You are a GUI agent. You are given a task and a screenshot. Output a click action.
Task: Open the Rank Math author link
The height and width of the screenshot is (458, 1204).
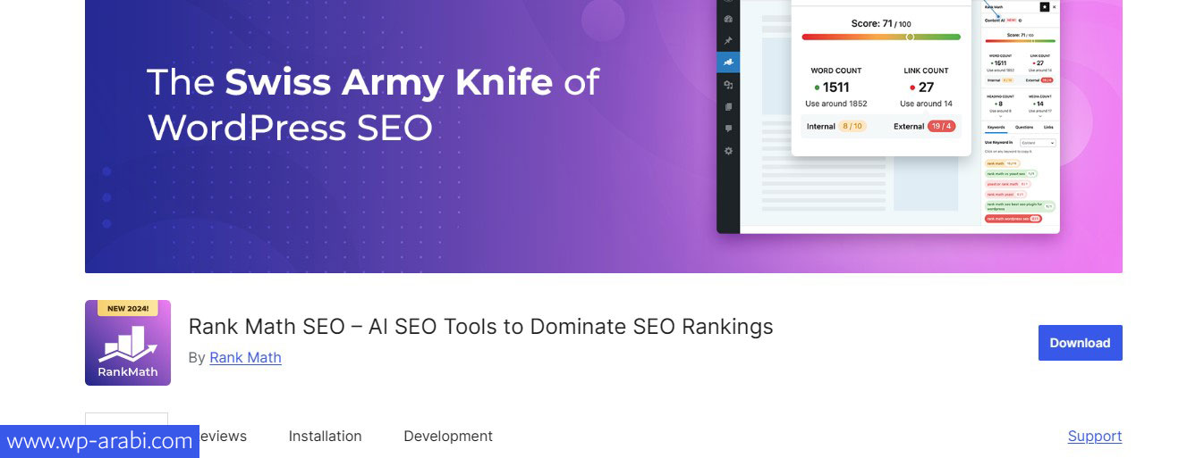pos(245,357)
